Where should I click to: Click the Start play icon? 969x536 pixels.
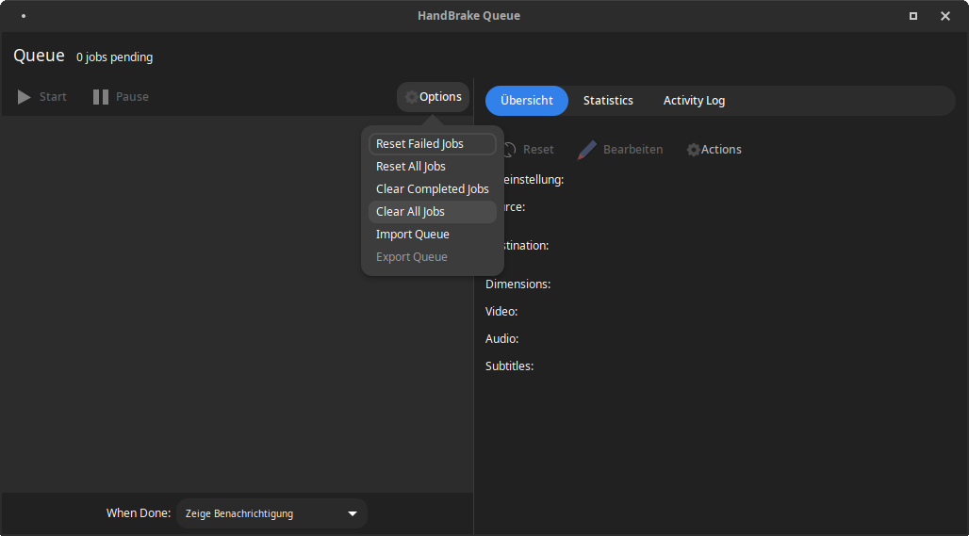pyautogui.click(x=25, y=97)
